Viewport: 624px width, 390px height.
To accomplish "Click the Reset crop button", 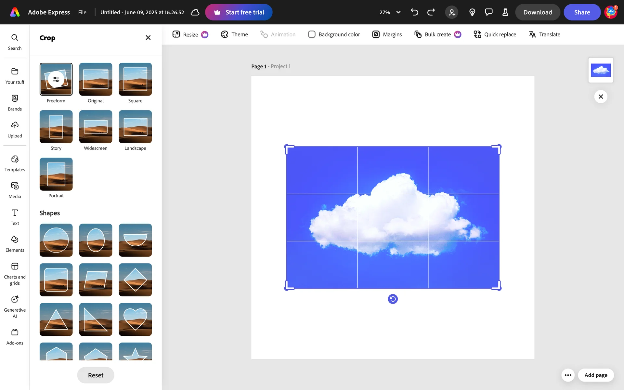I will tap(96, 375).
